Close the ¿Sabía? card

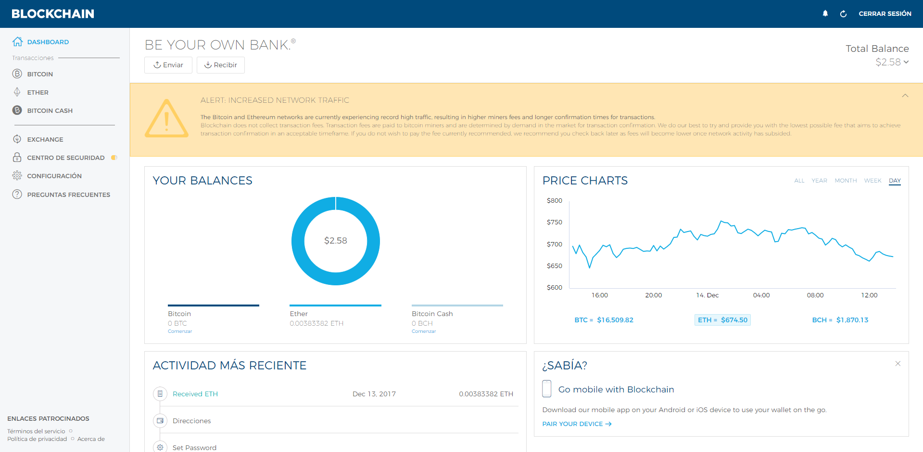[898, 364]
